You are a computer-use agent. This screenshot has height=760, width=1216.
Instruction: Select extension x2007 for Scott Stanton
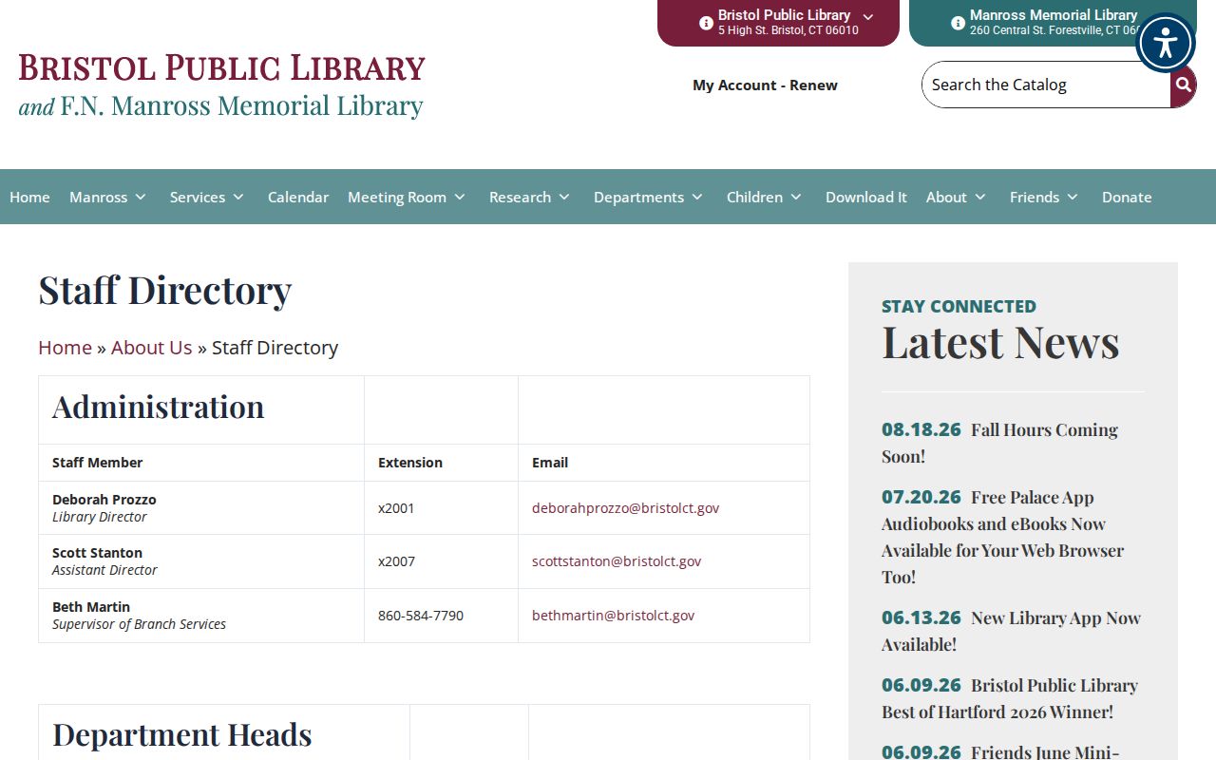click(396, 561)
